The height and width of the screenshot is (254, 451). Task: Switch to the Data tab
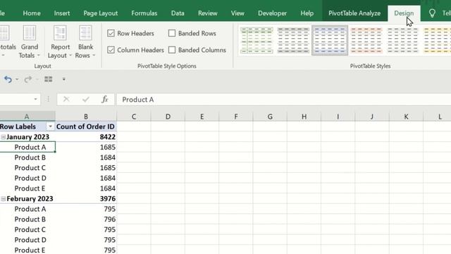point(178,13)
